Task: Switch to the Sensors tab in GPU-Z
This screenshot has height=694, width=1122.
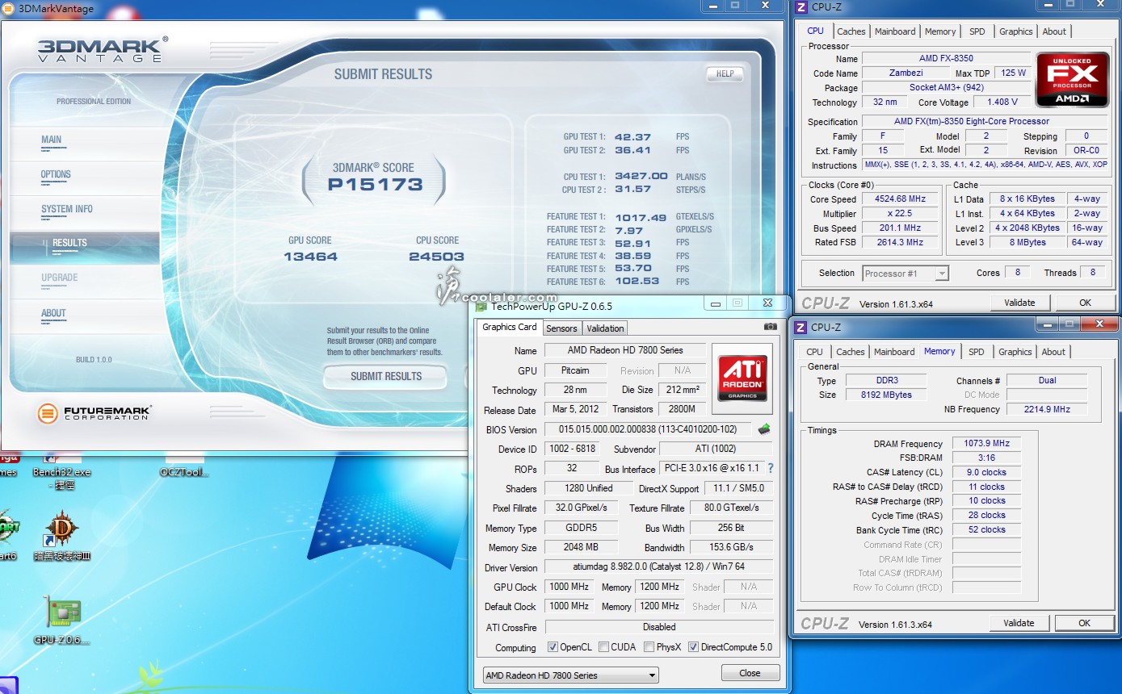Action: [x=561, y=328]
